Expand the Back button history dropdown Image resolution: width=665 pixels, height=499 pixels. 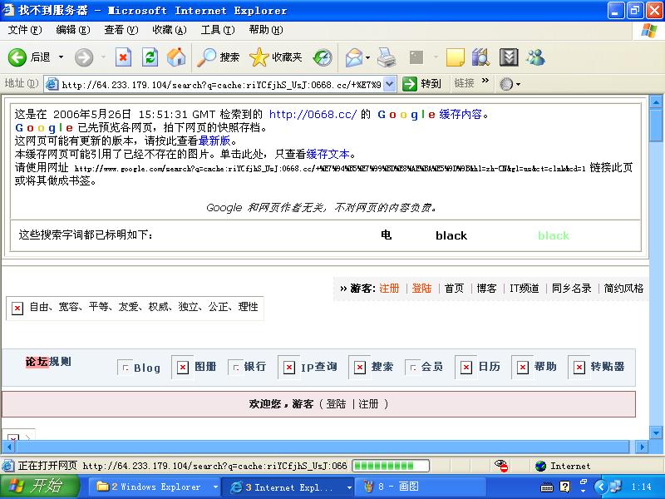[x=61, y=57]
